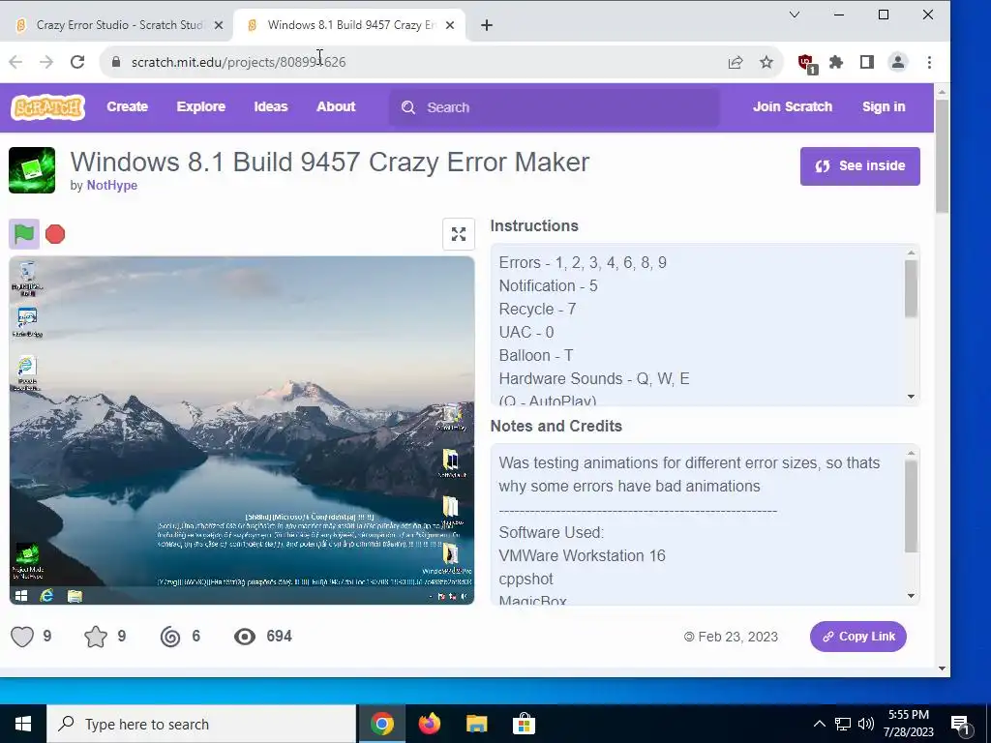Click the page vertical scrollbar thumb

tap(942, 156)
